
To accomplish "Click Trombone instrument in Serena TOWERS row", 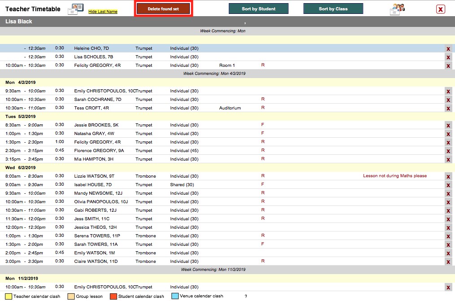I will coord(146,236).
